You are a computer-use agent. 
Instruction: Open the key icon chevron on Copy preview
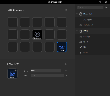pos(16,71)
